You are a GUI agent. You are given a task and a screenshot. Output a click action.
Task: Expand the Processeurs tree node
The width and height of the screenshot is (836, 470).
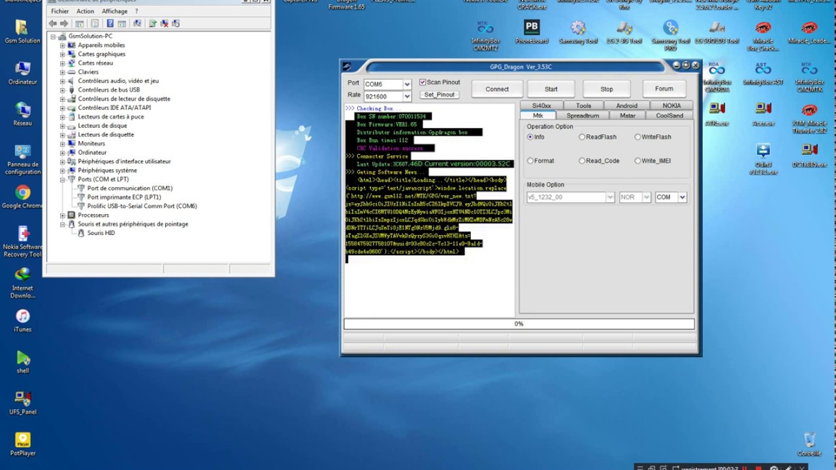click(63, 215)
